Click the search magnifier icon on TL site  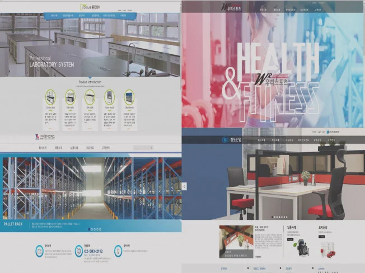coord(151,148)
